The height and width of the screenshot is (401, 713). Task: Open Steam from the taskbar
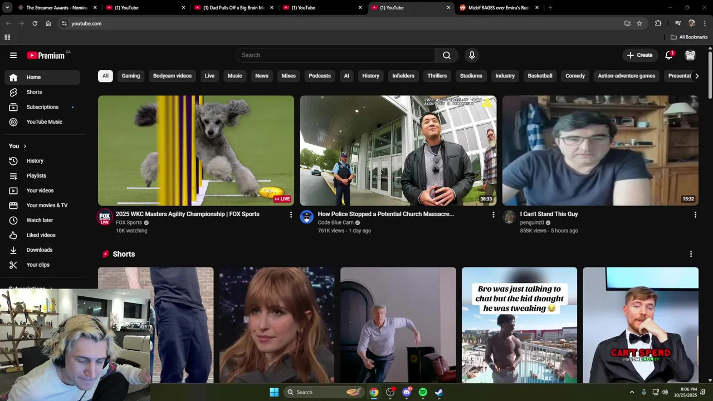pyautogui.click(x=439, y=392)
